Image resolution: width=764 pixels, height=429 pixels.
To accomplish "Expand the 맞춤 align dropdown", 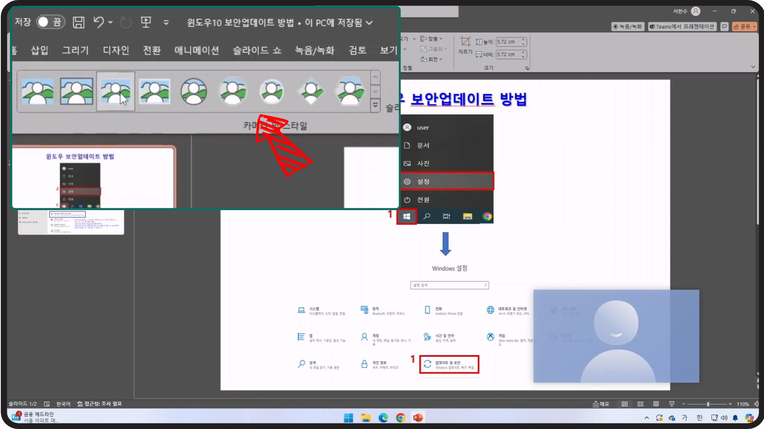I will (x=432, y=39).
